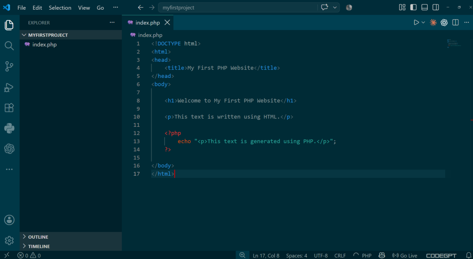The image size is (473, 259).
Task: Toggle the secondary side bar
Action: 436,7
